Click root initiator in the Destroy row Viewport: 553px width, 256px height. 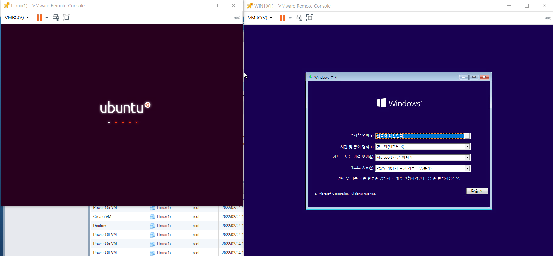click(196, 226)
